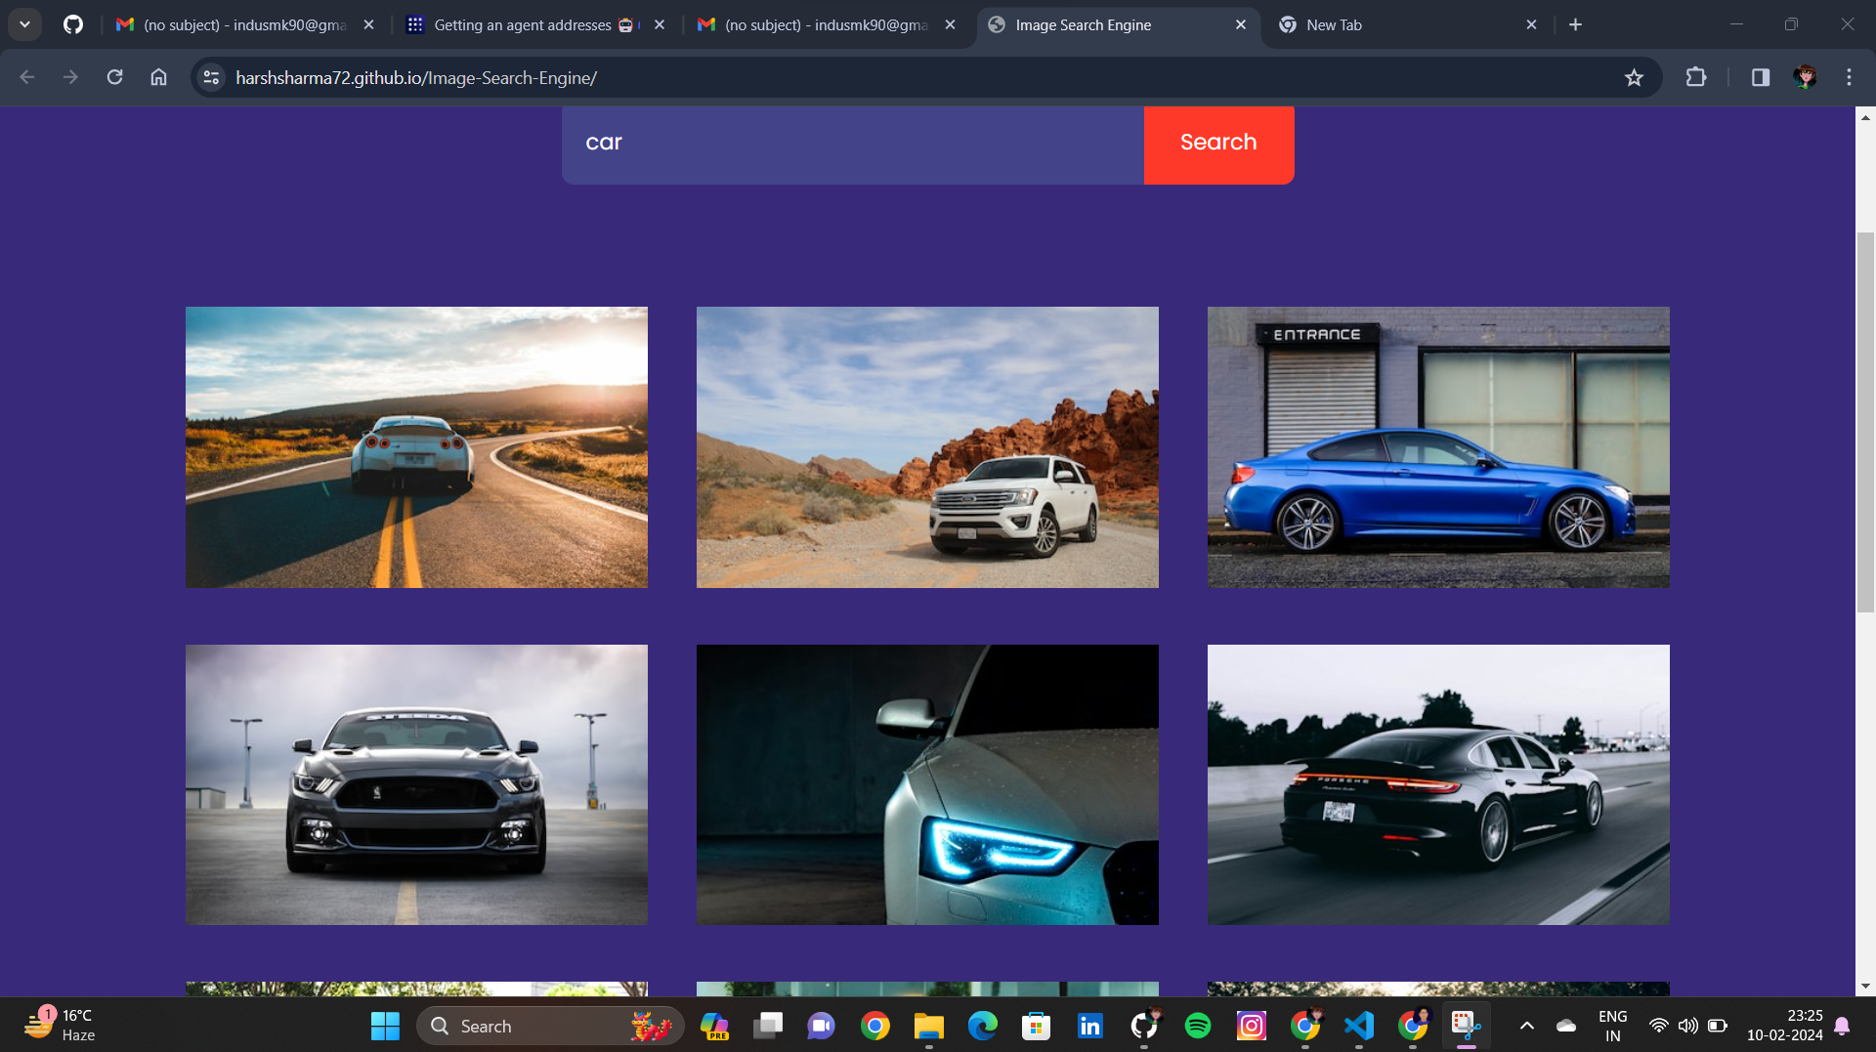Image resolution: width=1876 pixels, height=1052 pixels.
Task: Open the white SUV in desert image
Action: (x=927, y=447)
